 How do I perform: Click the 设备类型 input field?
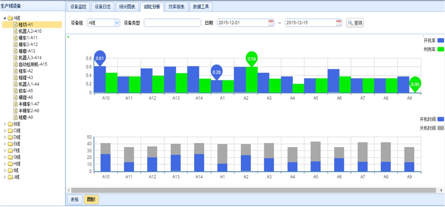pyautogui.click(x=173, y=23)
